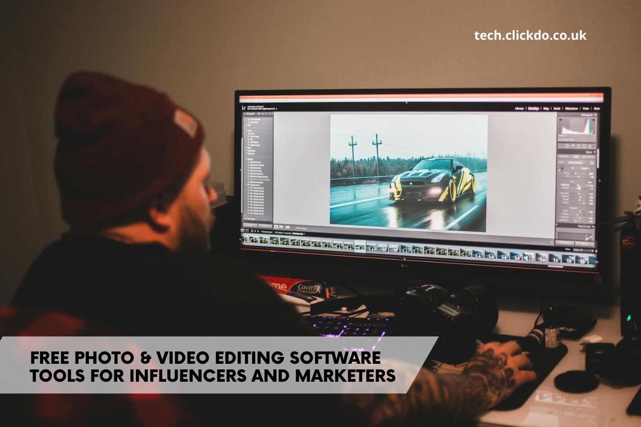Image resolution: width=641 pixels, height=427 pixels.
Task: Select the Before and After view button
Action: click(287, 227)
